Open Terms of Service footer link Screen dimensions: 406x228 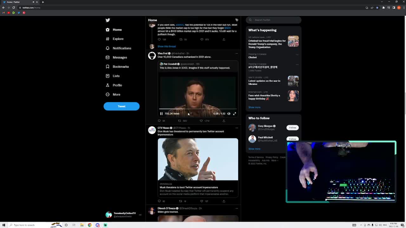click(256, 157)
